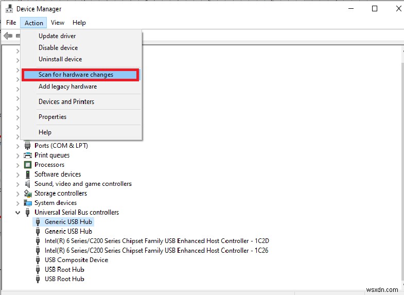Open the Help menu in menu bar
Screen dimensions: 404x295
point(79,23)
